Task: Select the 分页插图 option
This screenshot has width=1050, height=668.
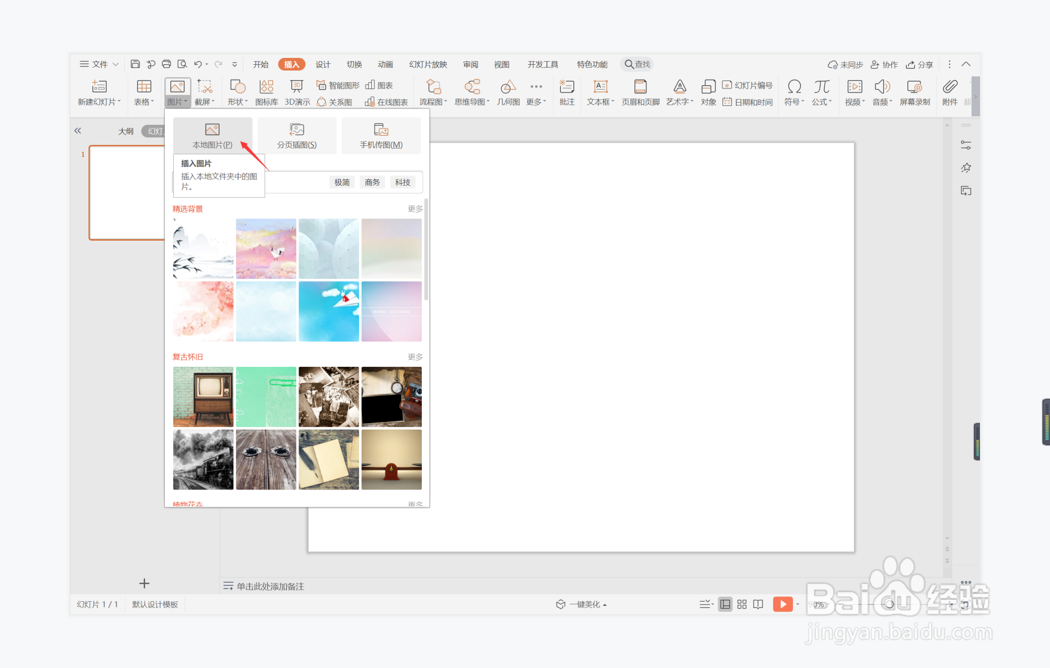Action: 296,135
